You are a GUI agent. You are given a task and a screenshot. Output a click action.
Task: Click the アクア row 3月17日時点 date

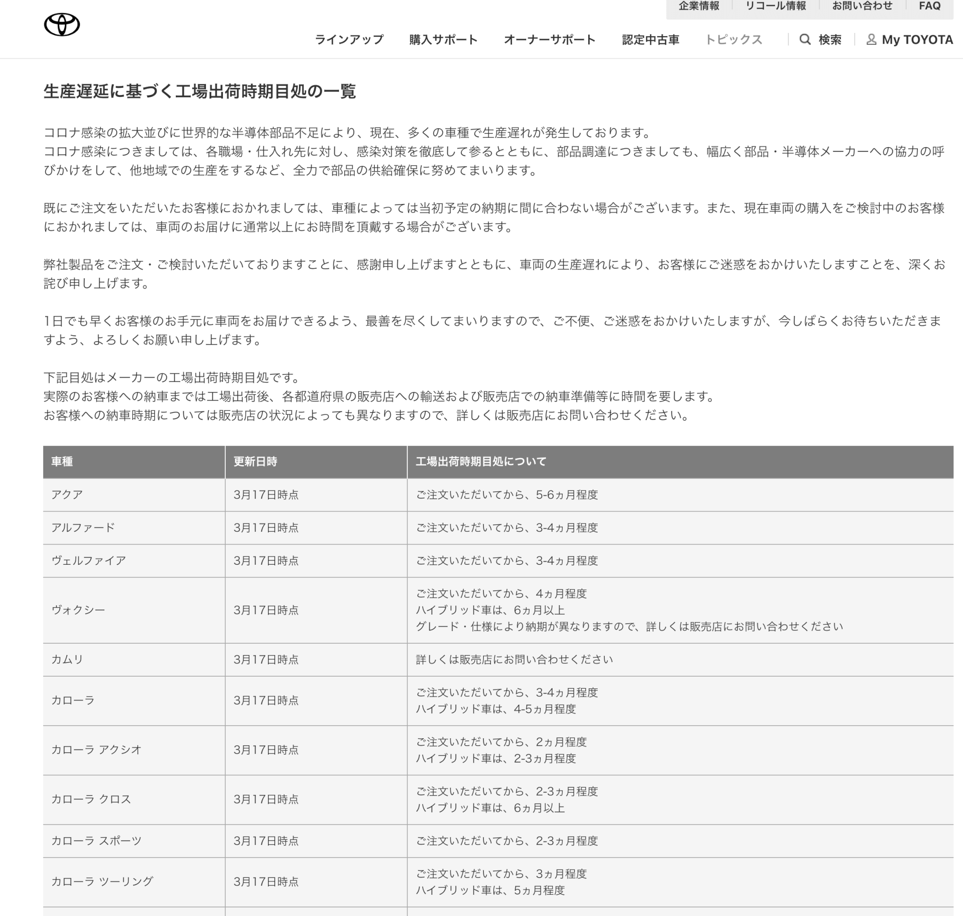click(x=266, y=495)
